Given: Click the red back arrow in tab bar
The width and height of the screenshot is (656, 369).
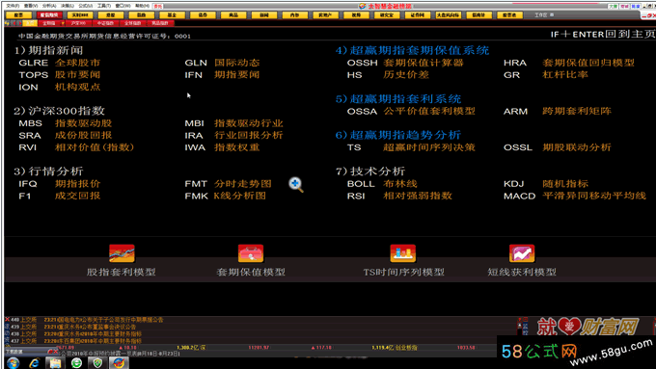Looking at the screenshot, I should pyautogui.click(x=14, y=23).
